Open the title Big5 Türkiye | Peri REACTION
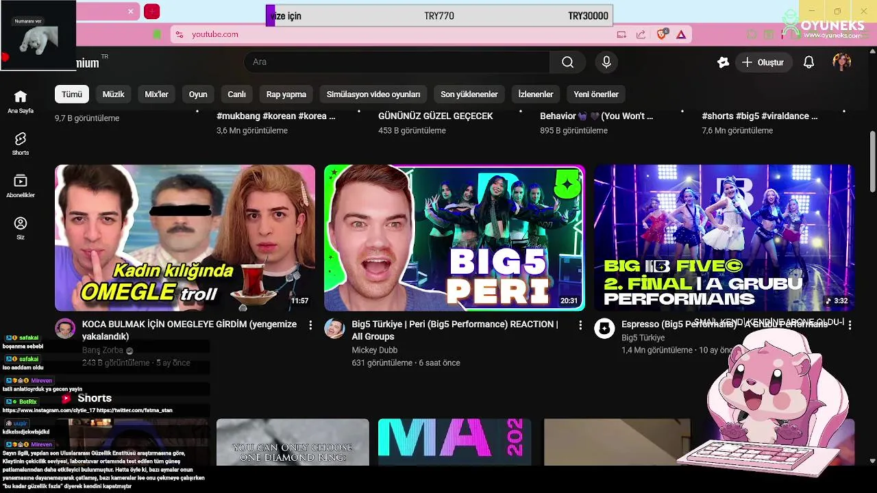This screenshot has height=493, width=877. pyautogui.click(x=455, y=330)
